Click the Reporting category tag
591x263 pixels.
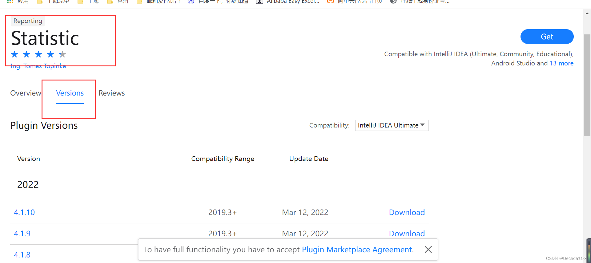pos(28,21)
